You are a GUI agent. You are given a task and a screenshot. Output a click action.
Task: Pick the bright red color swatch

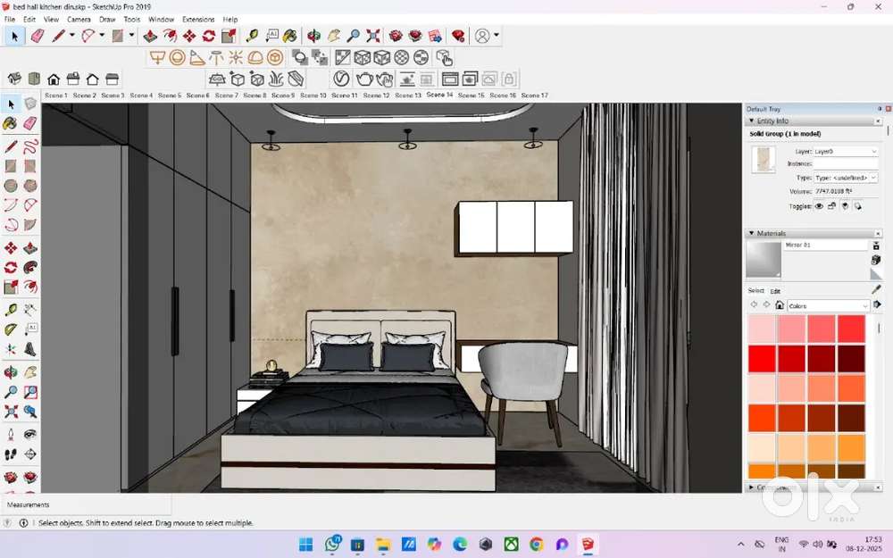(762, 359)
